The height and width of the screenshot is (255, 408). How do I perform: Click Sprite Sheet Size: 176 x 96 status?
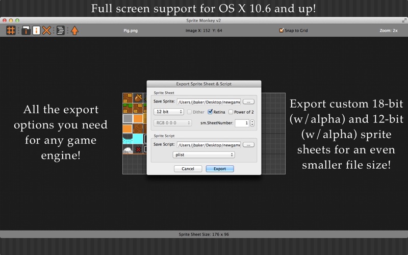(203, 234)
